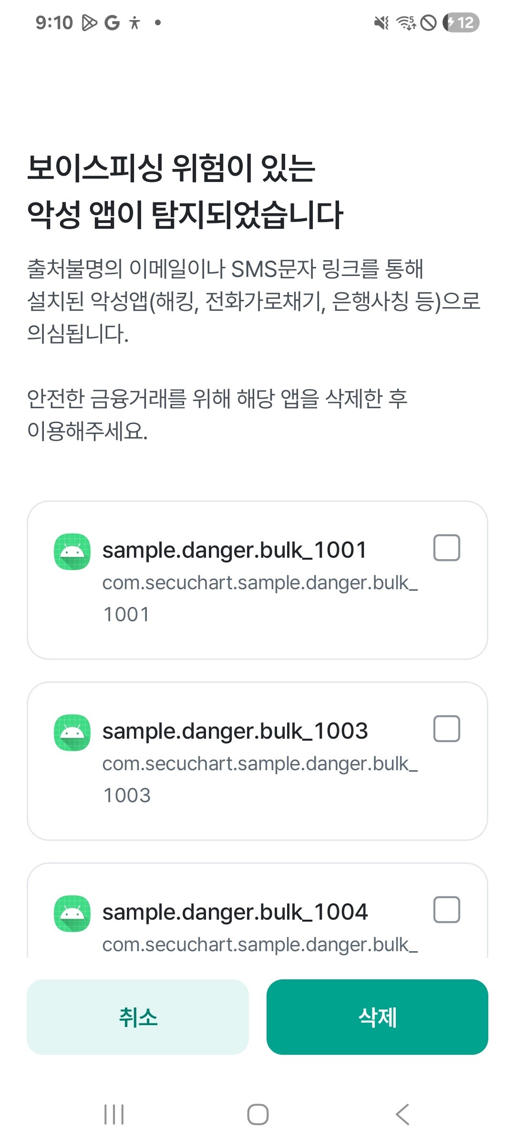Tap the sample.danger.bulk_1003 Android app icon

[x=72, y=732]
